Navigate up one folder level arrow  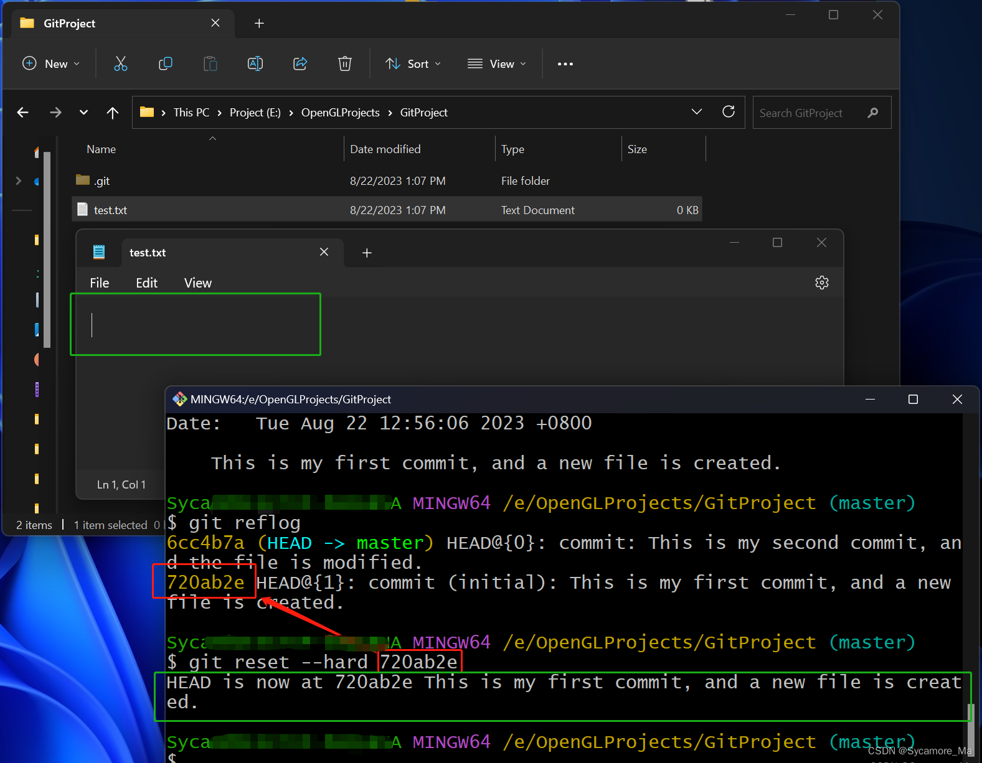click(x=113, y=113)
